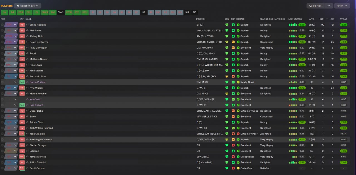Screen dimensions: 356x175
Task: Sort by the MORALE column header
Action: (x=240, y=19)
